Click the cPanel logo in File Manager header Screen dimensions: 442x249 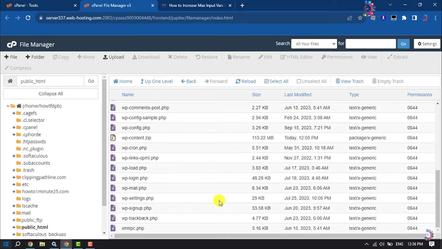click(x=12, y=45)
